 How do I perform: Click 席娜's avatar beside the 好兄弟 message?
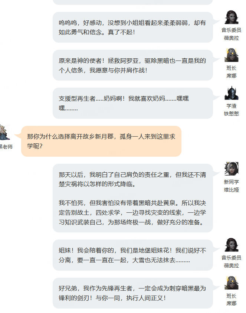[x=232, y=283]
